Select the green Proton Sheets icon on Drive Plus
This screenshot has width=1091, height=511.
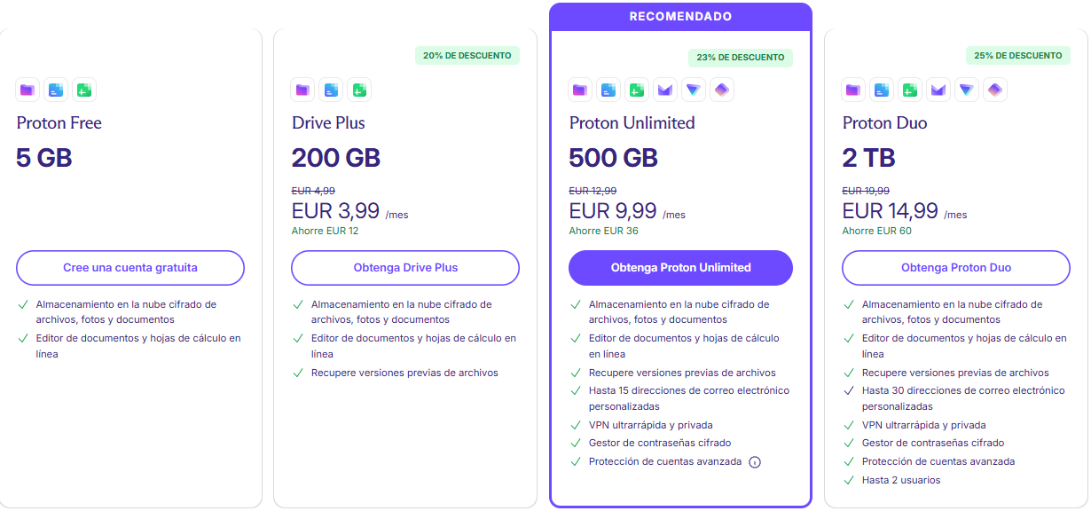(359, 90)
